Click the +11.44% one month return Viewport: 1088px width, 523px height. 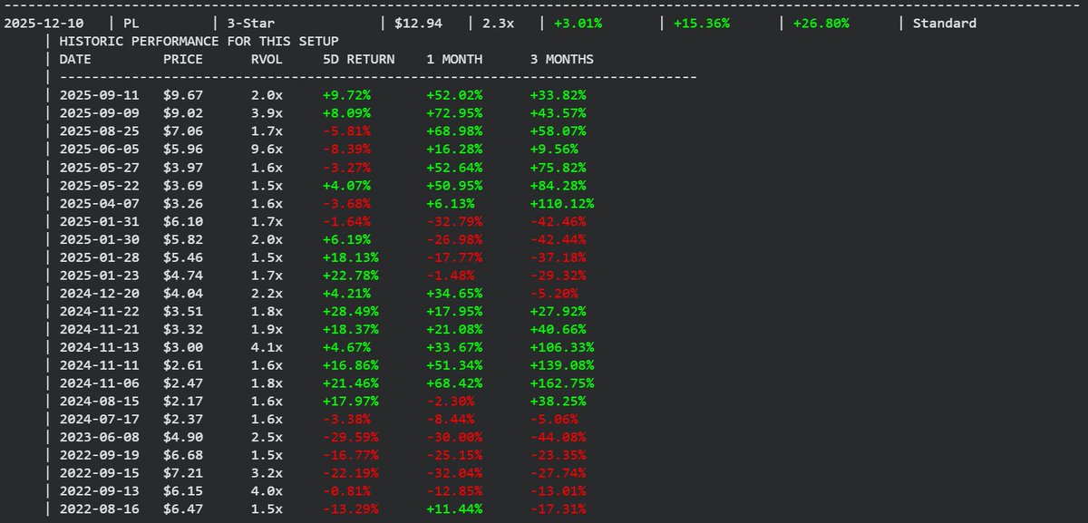pos(454,509)
